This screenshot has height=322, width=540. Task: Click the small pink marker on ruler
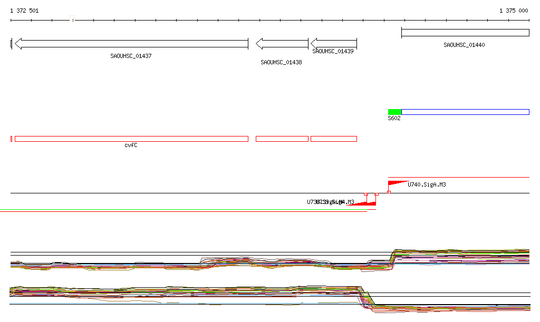(72, 18)
